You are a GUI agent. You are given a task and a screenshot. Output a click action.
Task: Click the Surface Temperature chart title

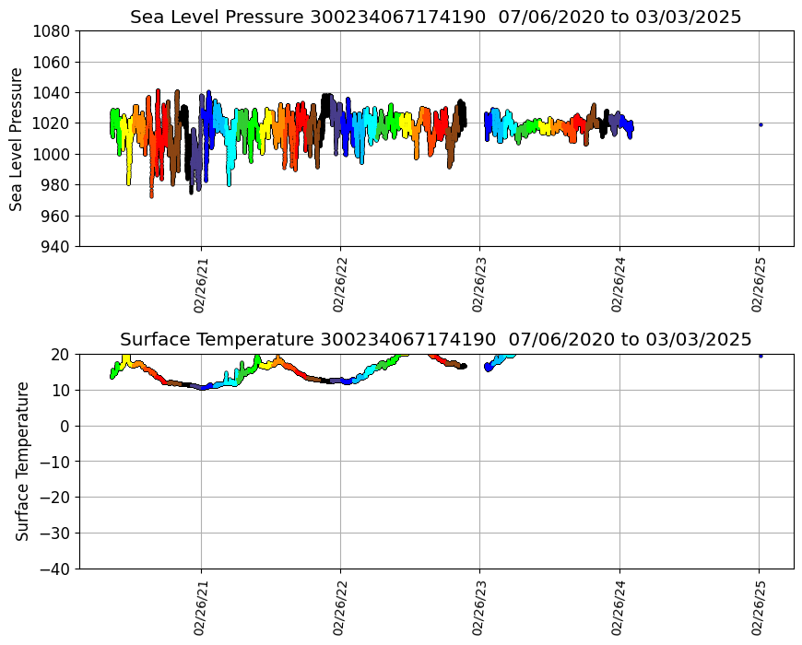click(x=435, y=338)
